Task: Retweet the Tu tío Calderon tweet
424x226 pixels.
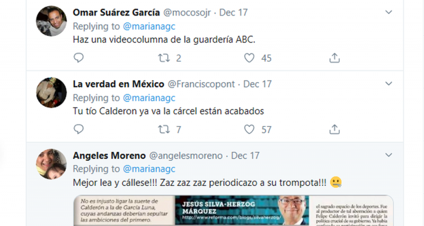Action: pyautogui.click(x=164, y=129)
